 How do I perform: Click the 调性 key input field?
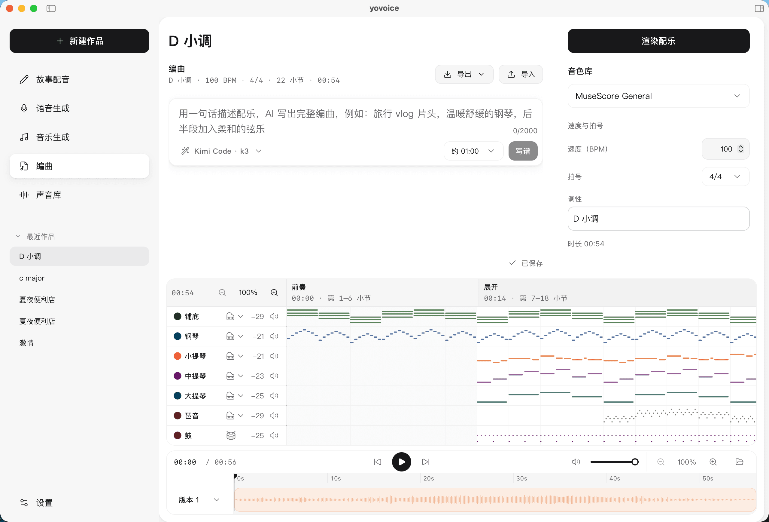click(658, 219)
